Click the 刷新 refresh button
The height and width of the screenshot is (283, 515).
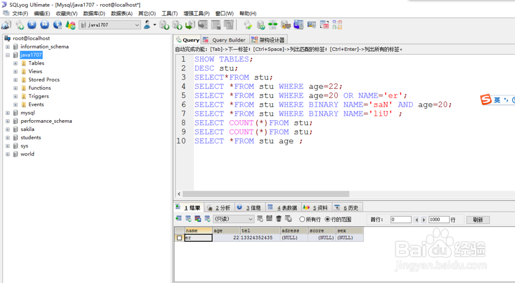coord(478,219)
